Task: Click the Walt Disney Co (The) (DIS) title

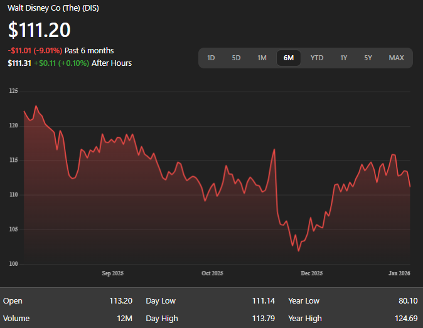Action: tap(53, 8)
